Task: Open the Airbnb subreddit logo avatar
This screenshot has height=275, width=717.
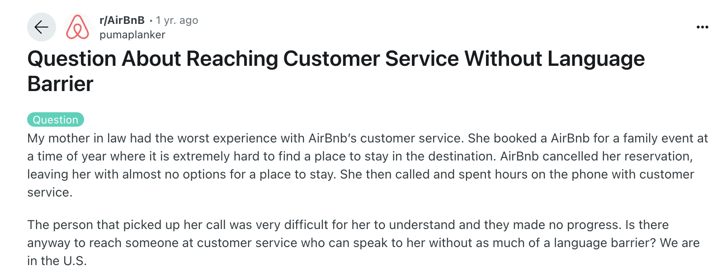Action: click(x=77, y=27)
